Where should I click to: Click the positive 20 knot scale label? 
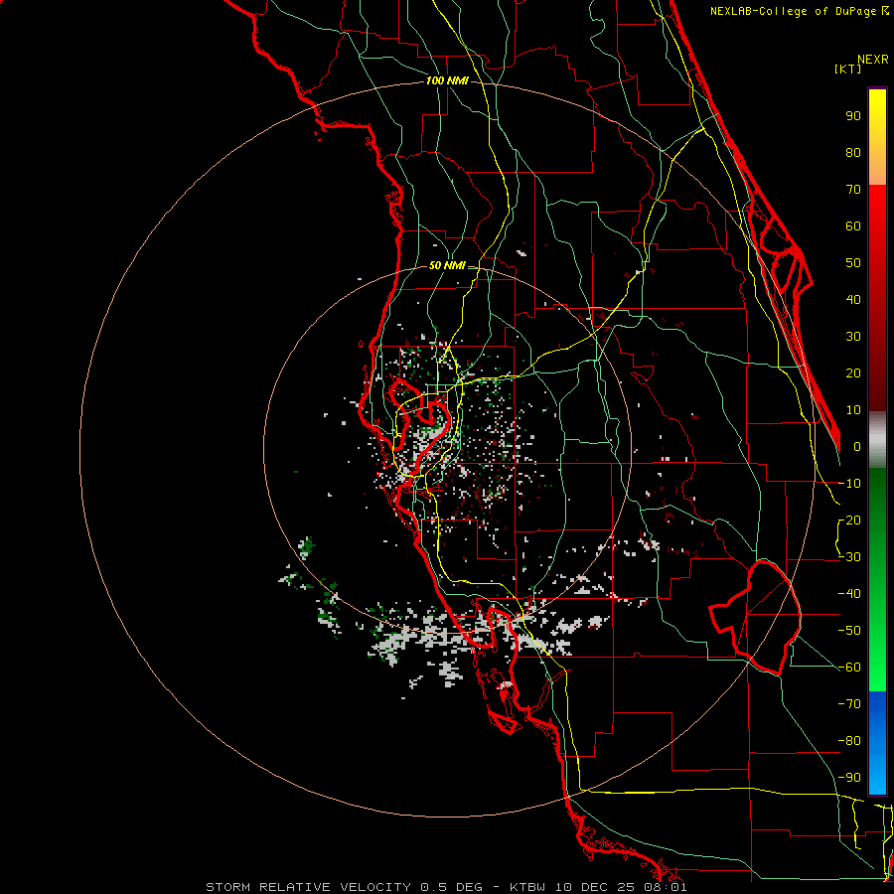click(853, 373)
